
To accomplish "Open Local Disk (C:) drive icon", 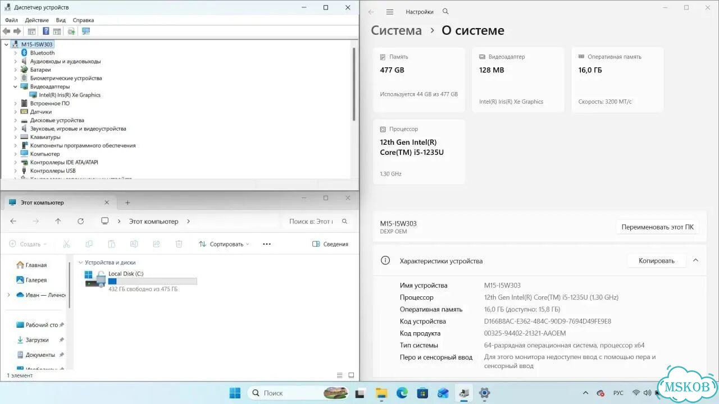I will 95,279.
